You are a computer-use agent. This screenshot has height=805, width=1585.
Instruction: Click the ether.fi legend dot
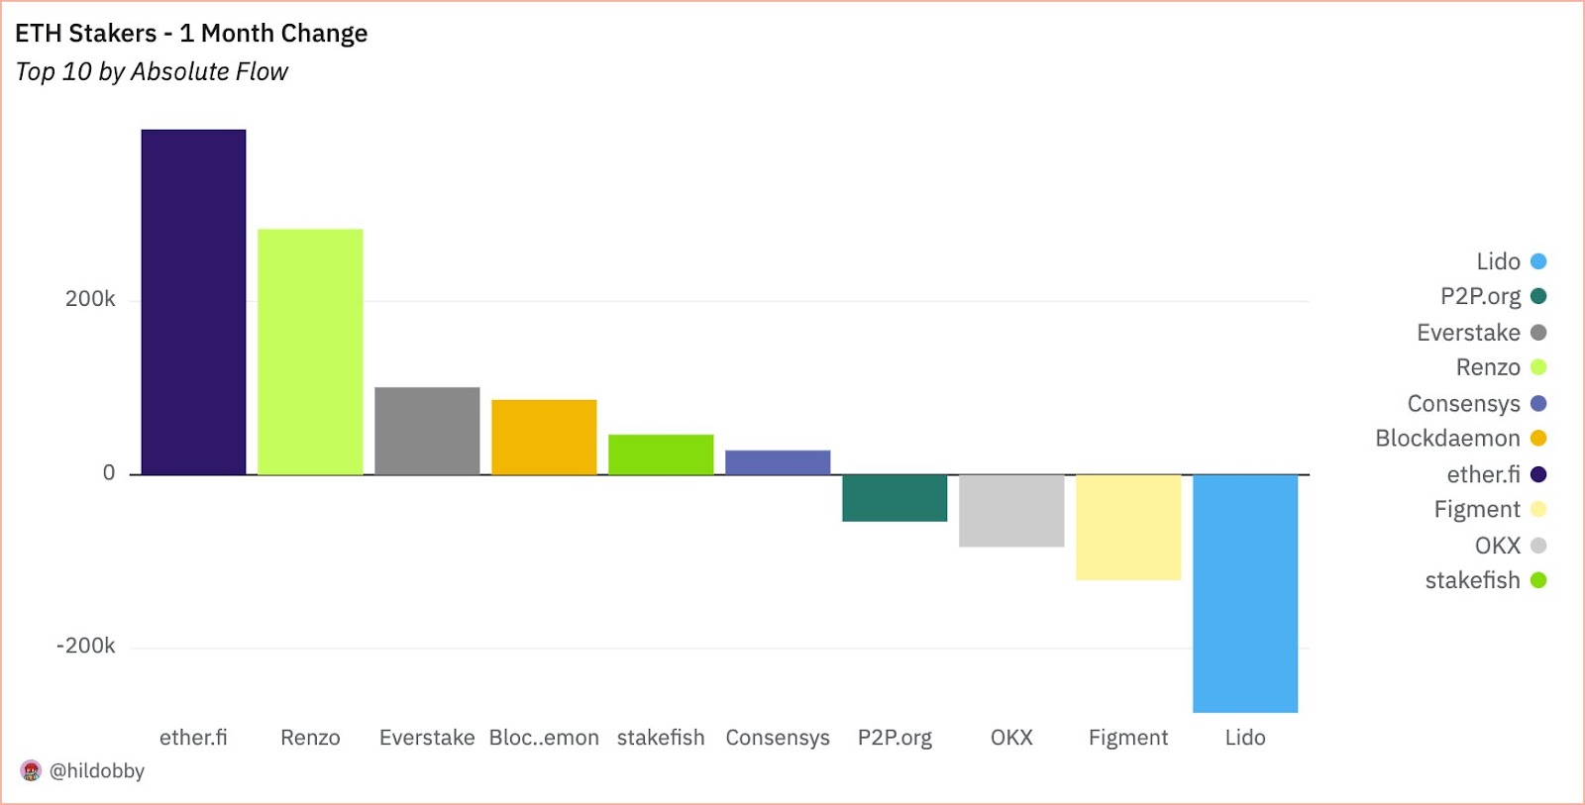pos(1538,474)
